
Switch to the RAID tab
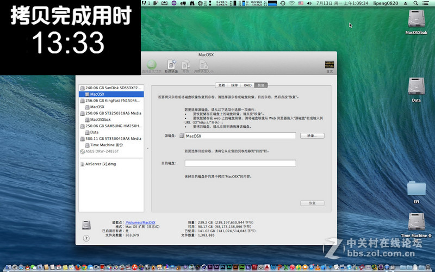[x=247, y=85]
